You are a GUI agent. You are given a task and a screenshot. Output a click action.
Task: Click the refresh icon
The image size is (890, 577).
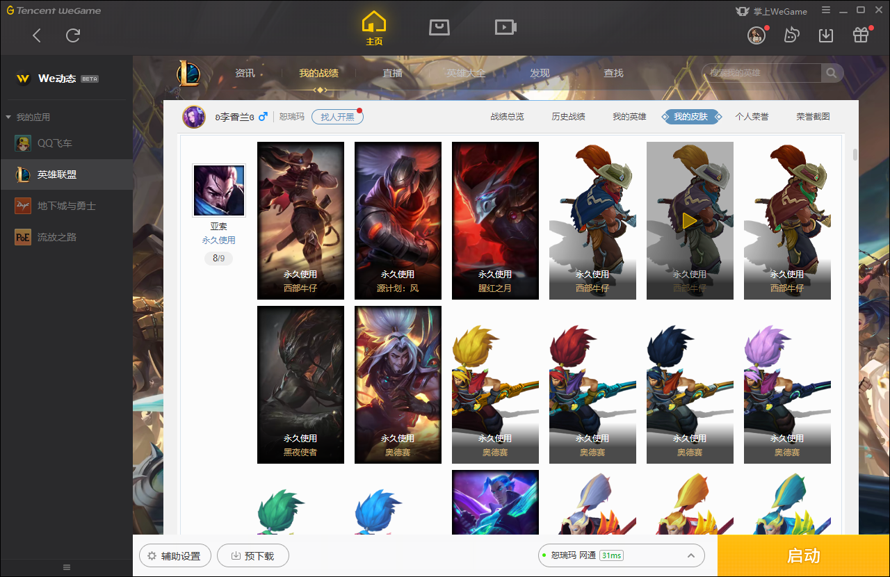73,35
